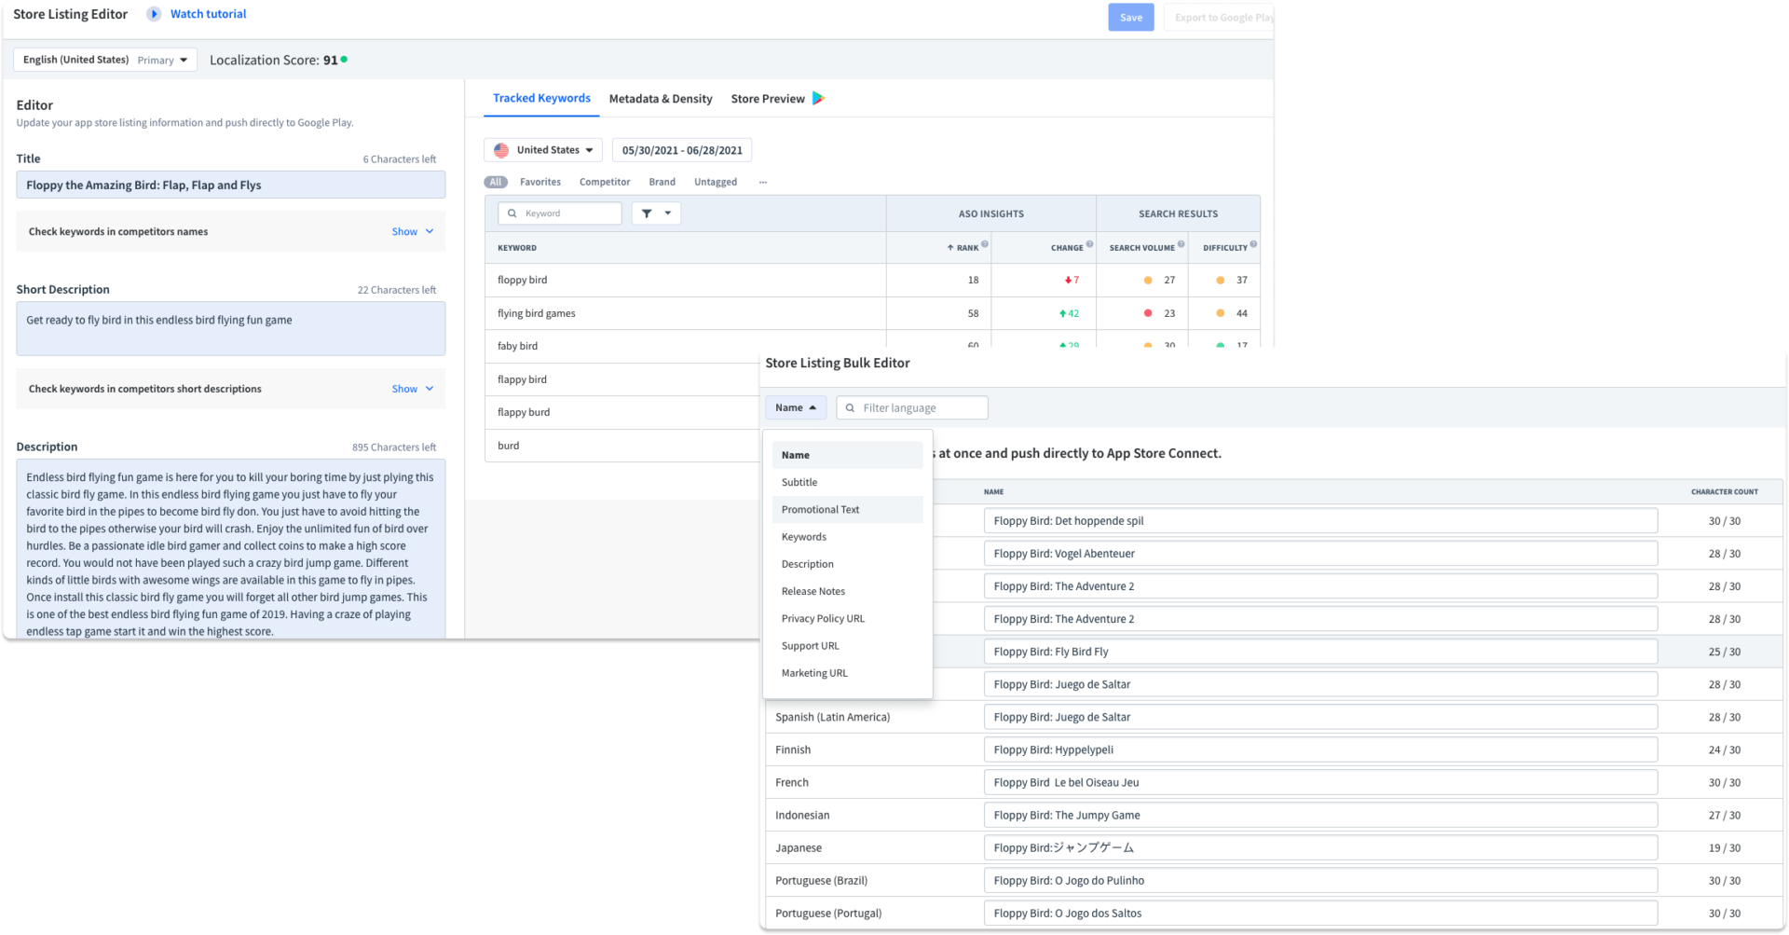The width and height of the screenshot is (1789, 935).
Task: Click the Save button
Action: [x=1131, y=18]
